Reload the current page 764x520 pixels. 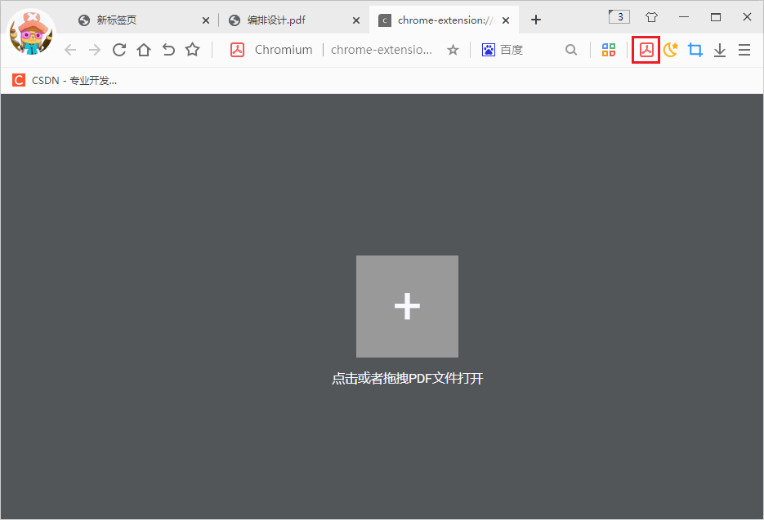[x=119, y=50]
